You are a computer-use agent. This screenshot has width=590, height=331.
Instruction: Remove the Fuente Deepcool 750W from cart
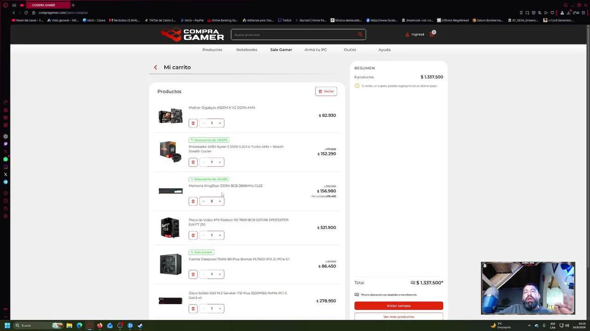(x=193, y=274)
